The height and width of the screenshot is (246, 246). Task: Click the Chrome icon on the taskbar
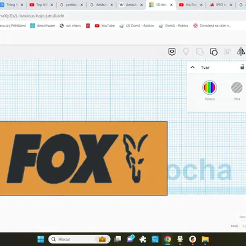click(167, 239)
